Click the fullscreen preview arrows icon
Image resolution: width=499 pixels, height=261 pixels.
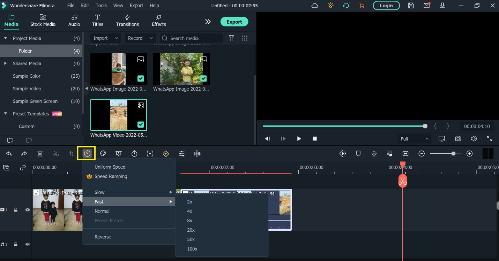tap(490, 139)
